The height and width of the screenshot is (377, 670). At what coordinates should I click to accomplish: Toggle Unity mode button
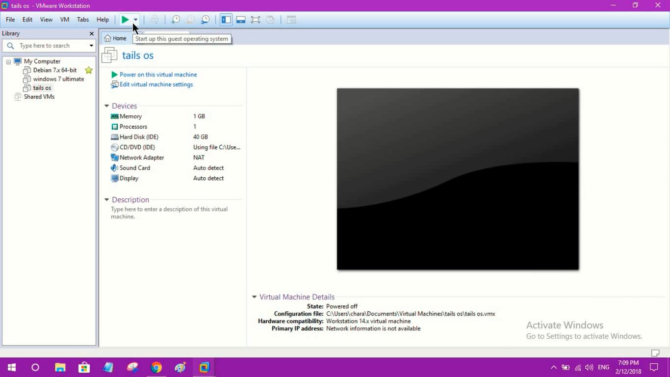(270, 19)
